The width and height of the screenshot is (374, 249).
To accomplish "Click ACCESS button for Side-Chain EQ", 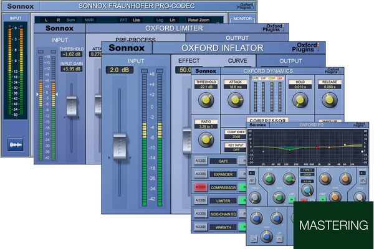I will [201, 214].
